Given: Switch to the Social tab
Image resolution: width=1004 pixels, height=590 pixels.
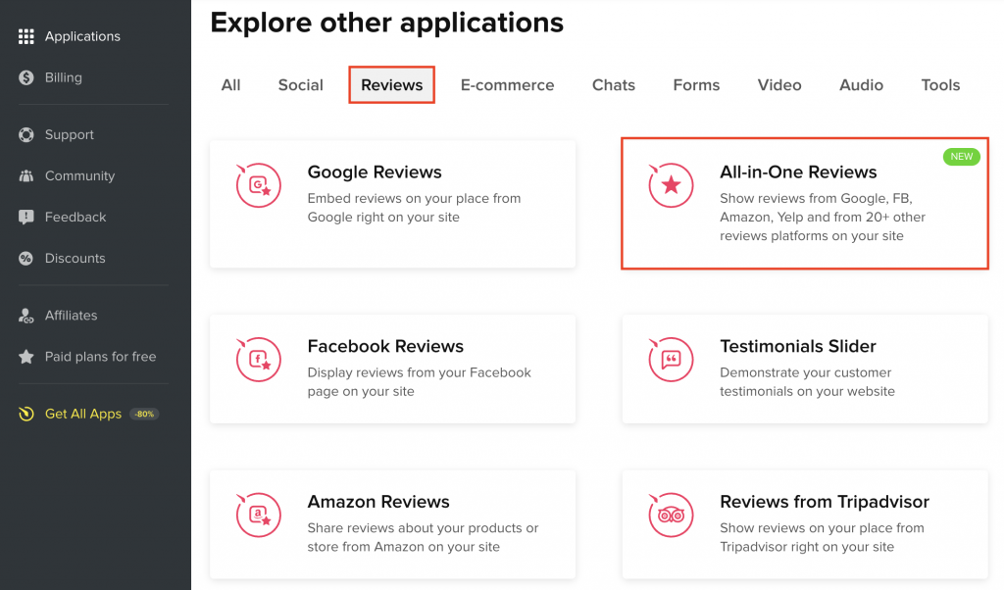Looking at the screenshot, I should click(x=300, y=85).
